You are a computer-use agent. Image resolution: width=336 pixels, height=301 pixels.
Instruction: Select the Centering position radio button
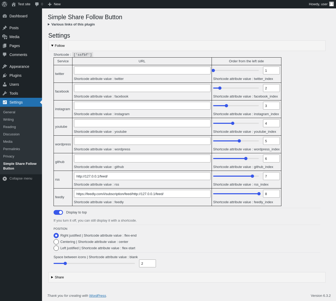[56, 242]
